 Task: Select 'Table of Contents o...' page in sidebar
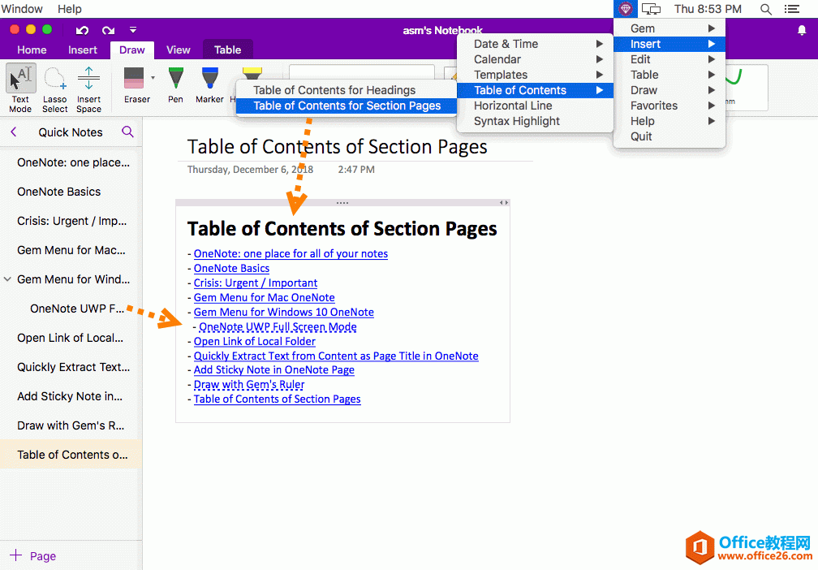click(x=71, y=455)
